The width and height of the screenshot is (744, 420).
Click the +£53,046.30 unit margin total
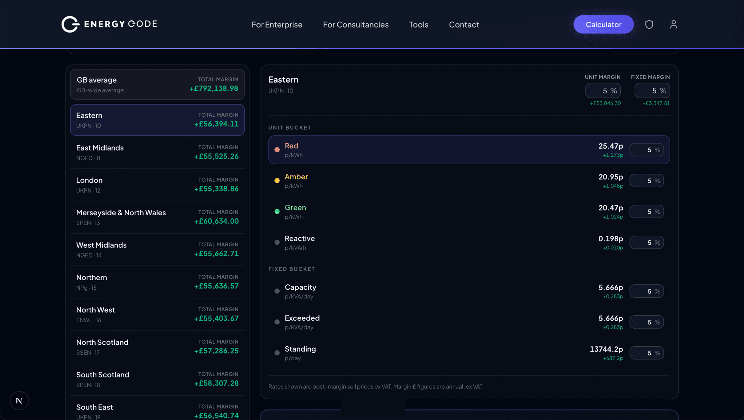605,103
